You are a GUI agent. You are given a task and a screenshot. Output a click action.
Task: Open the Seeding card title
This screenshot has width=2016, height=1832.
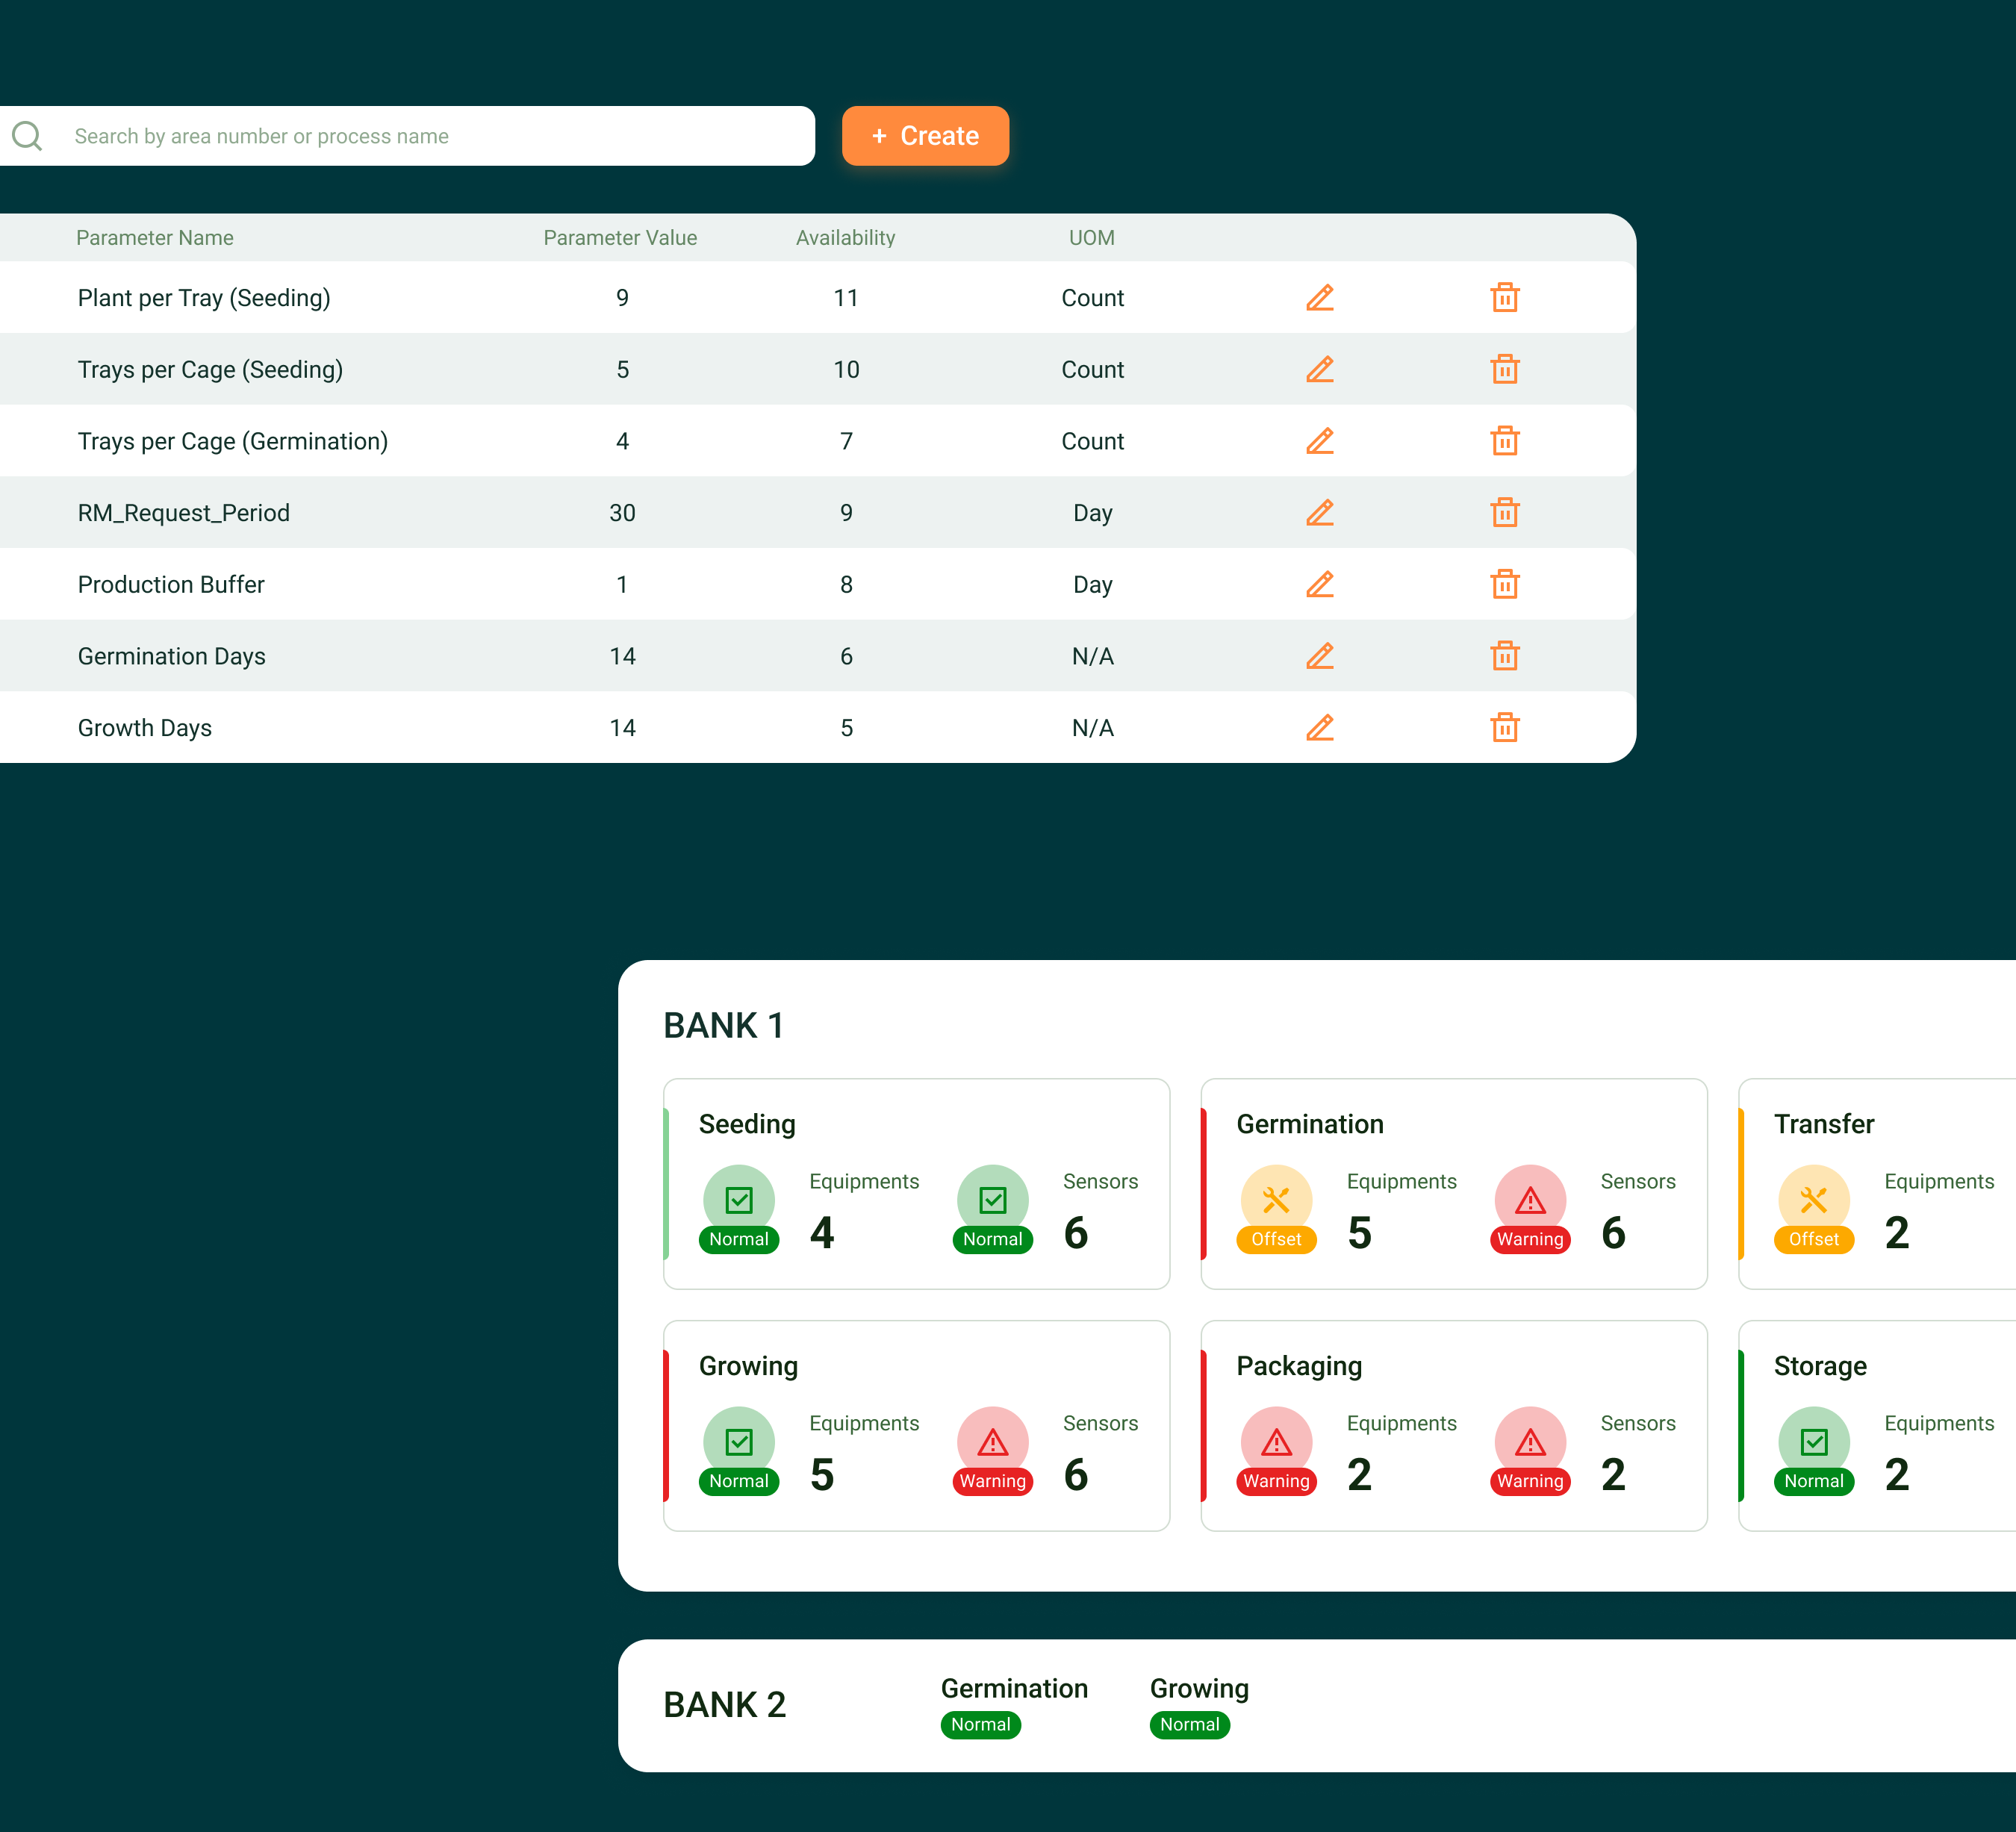coord(747,1124)
